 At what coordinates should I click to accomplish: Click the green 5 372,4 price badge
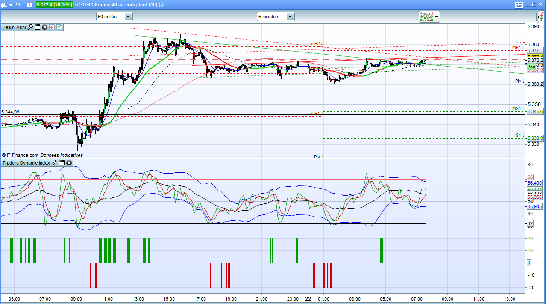54,5
